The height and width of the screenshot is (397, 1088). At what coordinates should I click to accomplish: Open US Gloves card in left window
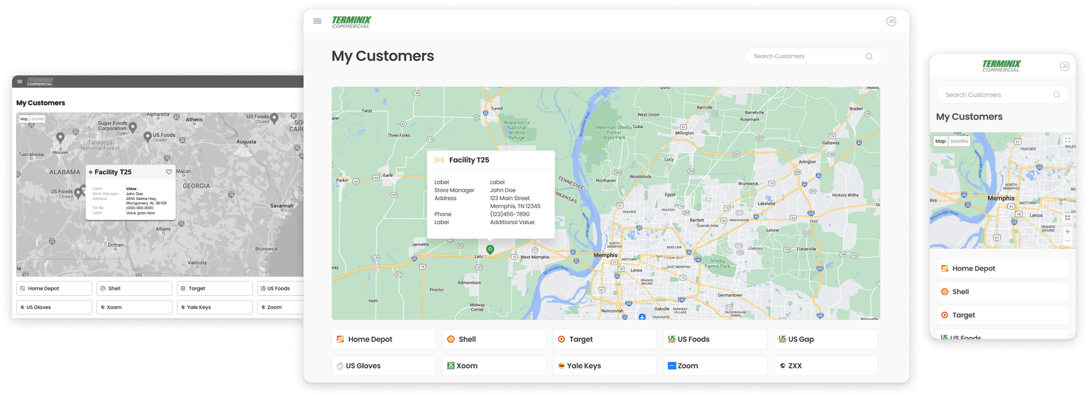tap(54, 307)
